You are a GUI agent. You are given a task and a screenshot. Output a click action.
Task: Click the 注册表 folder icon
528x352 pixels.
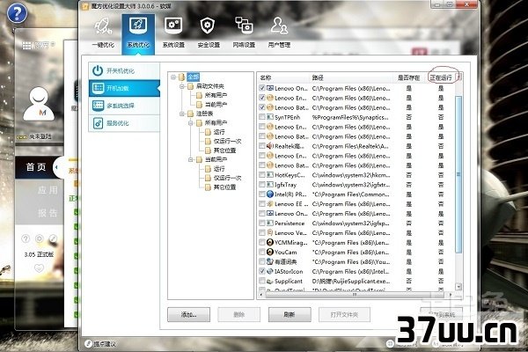pyautogui.click(x=191, y=114)
